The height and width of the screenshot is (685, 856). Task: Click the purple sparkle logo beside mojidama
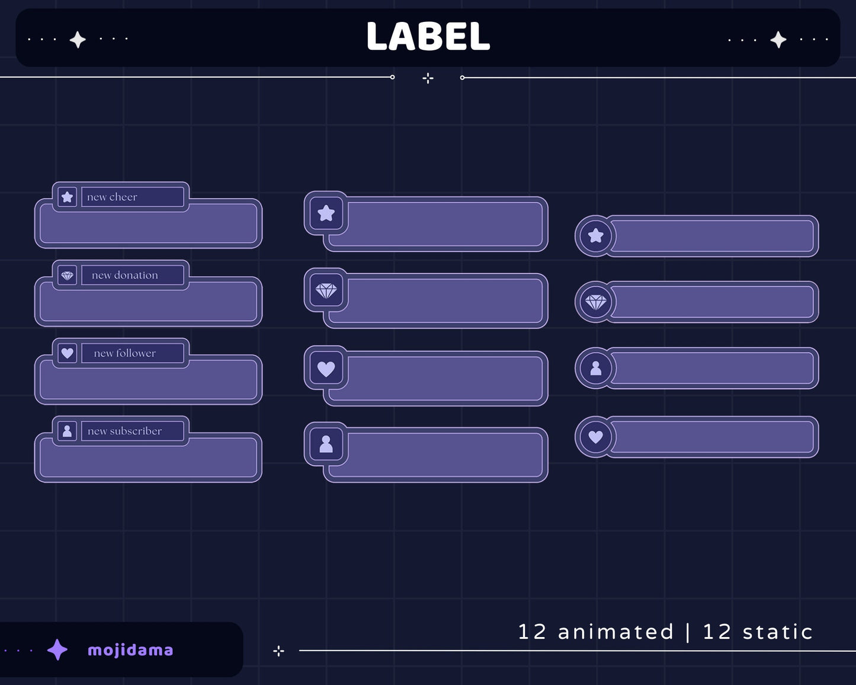tap(57, 650)
